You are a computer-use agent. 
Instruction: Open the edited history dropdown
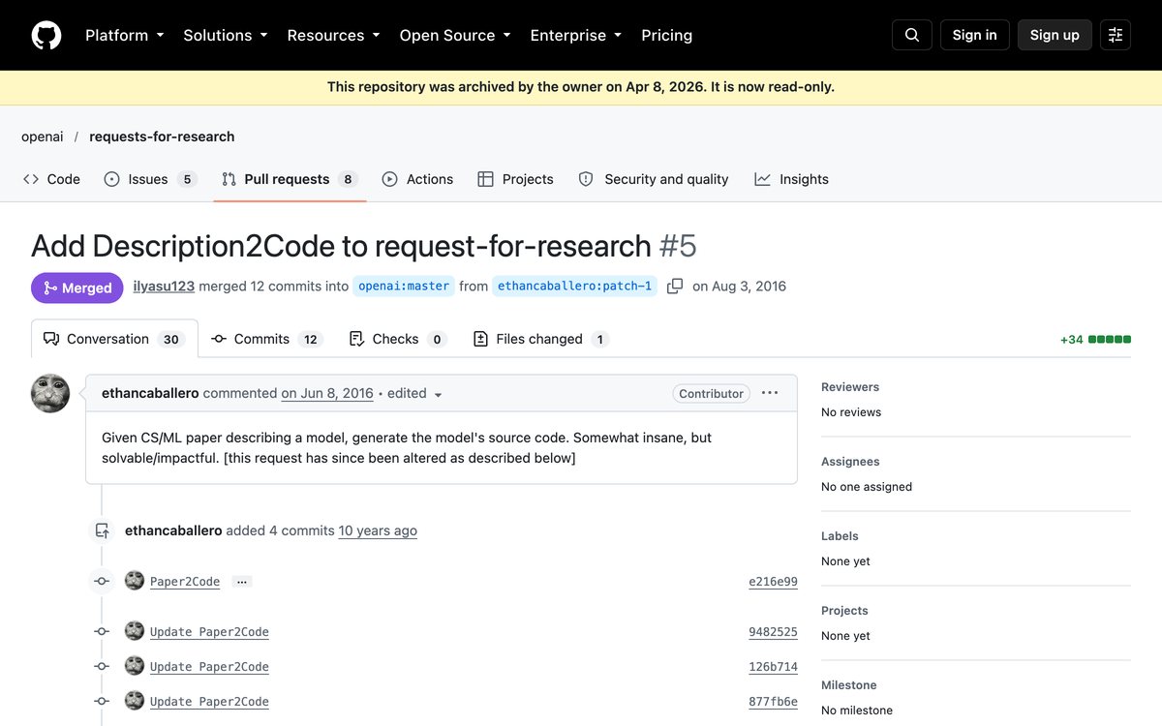point(415,394)
